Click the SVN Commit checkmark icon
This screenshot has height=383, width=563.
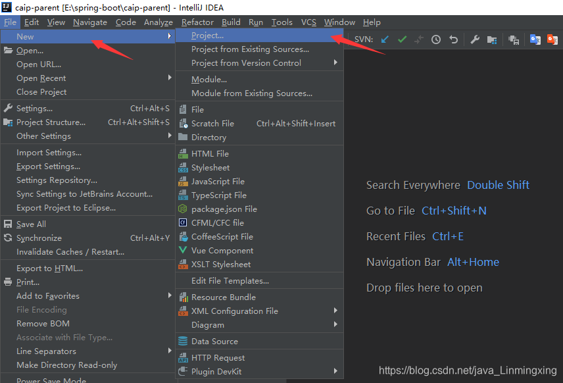(402, 39)
